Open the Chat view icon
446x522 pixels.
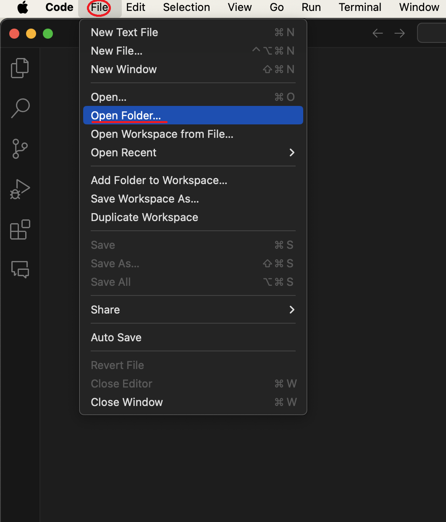[x=20, y=269]
